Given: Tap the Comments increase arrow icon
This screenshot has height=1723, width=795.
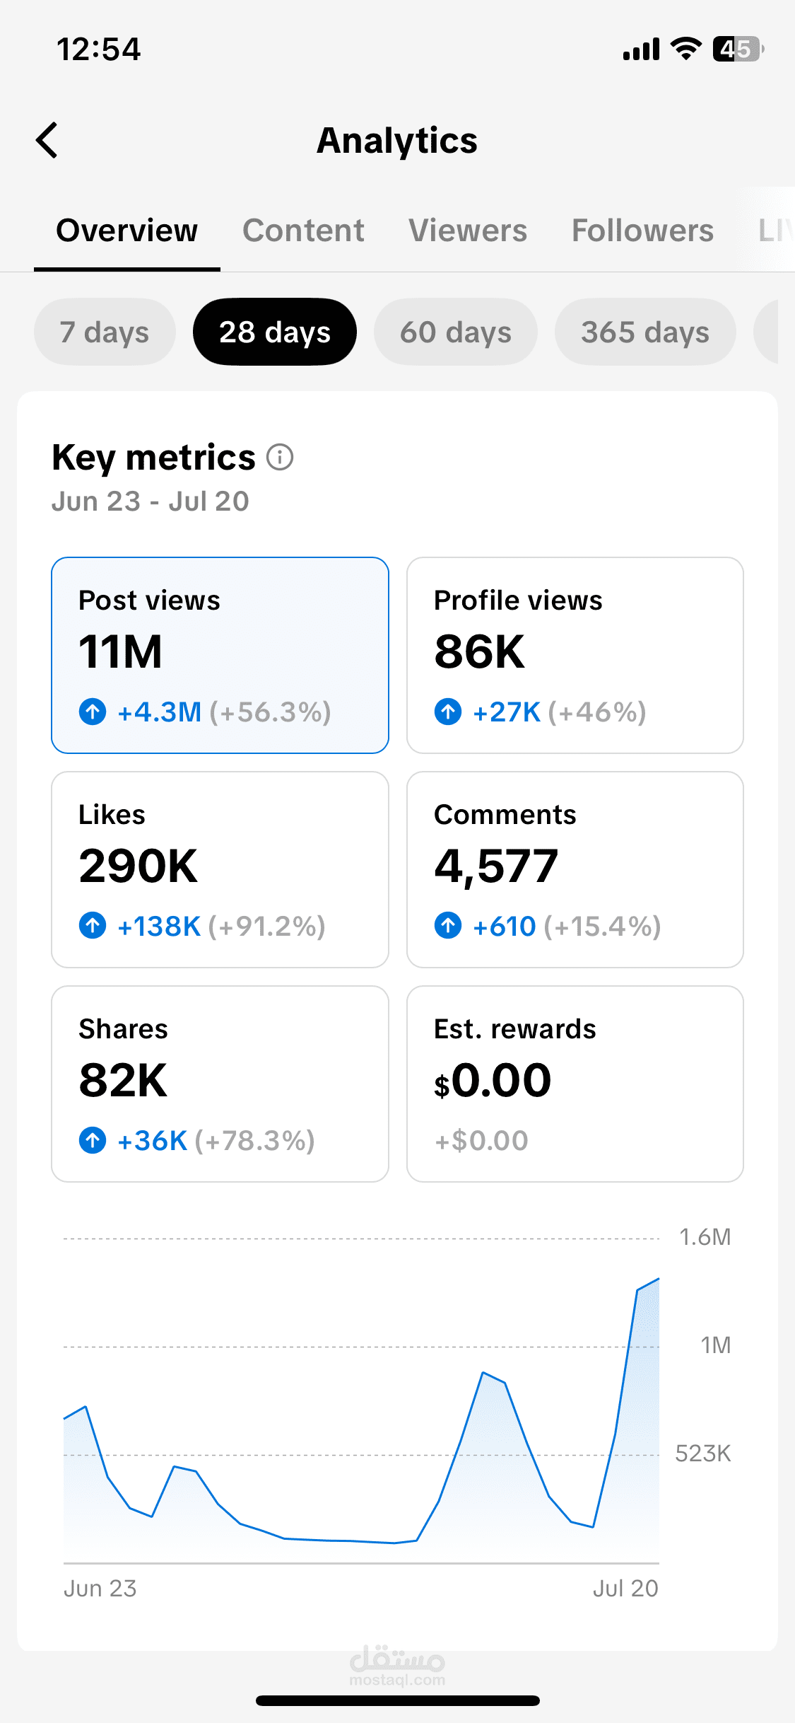Looking at the screenshot, I should [448, 925].
